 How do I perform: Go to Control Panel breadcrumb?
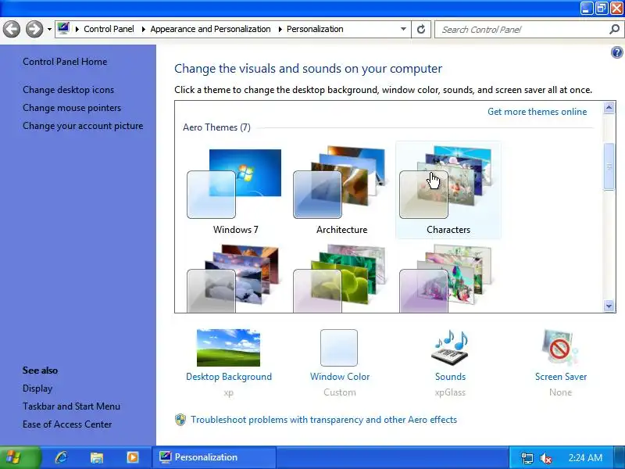[x=109, y=29]
